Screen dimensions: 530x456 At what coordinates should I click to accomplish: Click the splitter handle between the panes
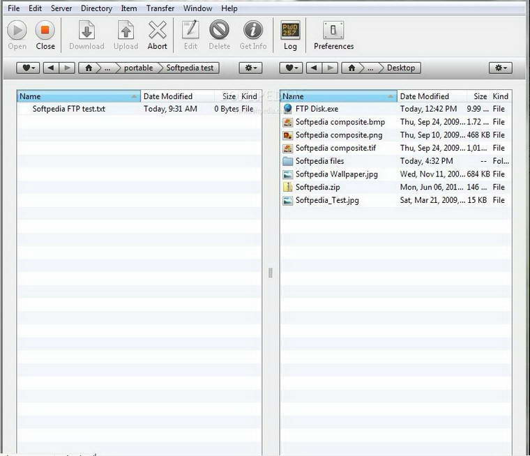click(x=271, y=273)
